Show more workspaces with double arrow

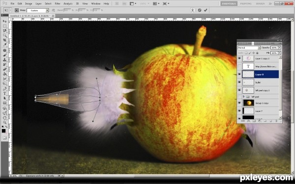pos(270,3)
